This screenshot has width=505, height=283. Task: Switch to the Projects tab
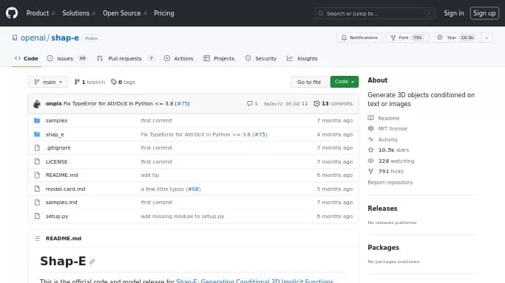tap(219, 58)
